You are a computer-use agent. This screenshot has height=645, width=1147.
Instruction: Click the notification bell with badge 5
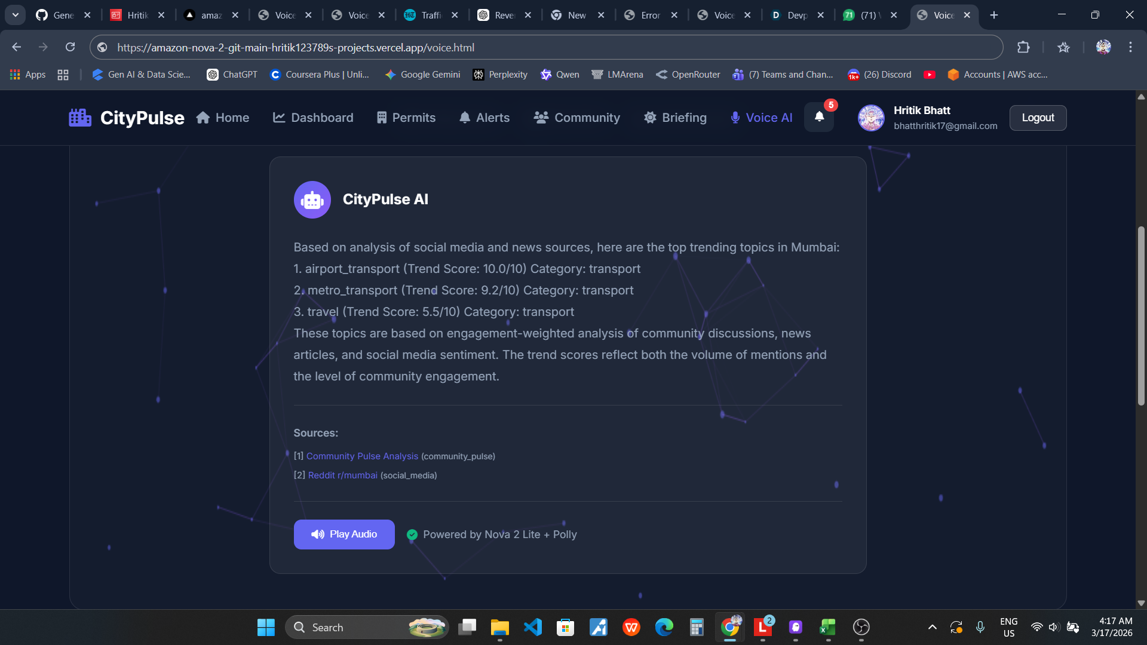pos(819,117)
